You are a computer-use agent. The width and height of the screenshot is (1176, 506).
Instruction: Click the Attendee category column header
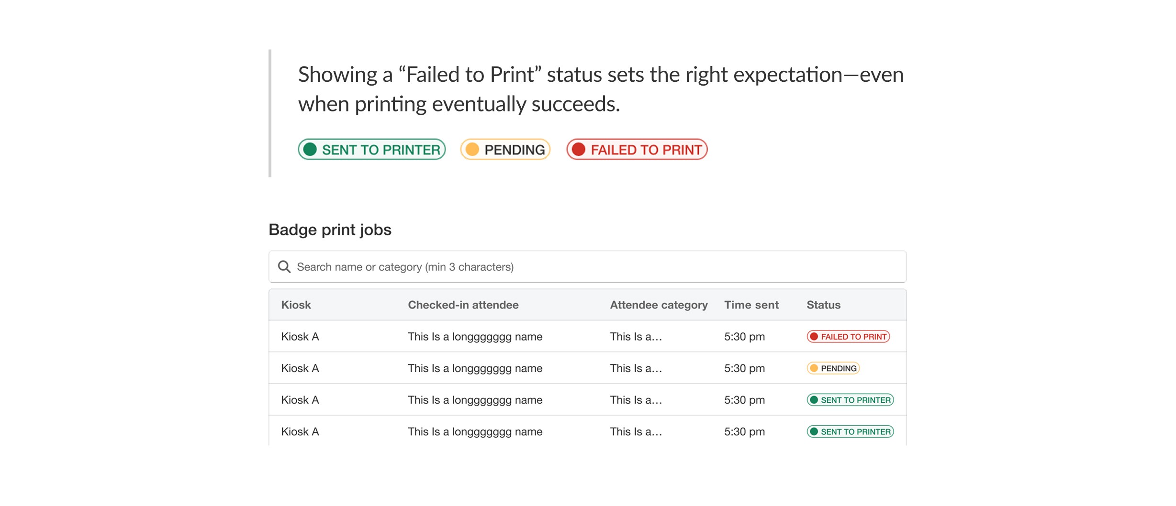point(659,305)
